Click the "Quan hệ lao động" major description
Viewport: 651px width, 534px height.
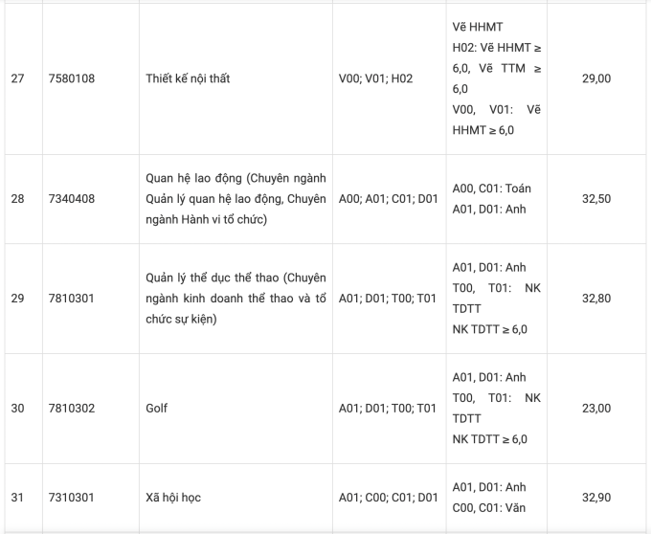(x=236, y=199)
